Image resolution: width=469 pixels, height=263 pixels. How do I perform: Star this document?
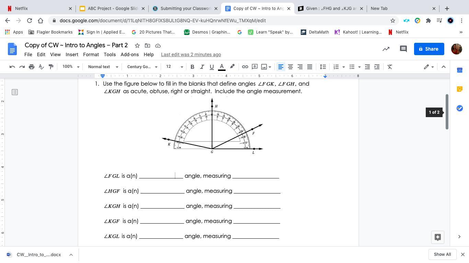coord(137,46)
